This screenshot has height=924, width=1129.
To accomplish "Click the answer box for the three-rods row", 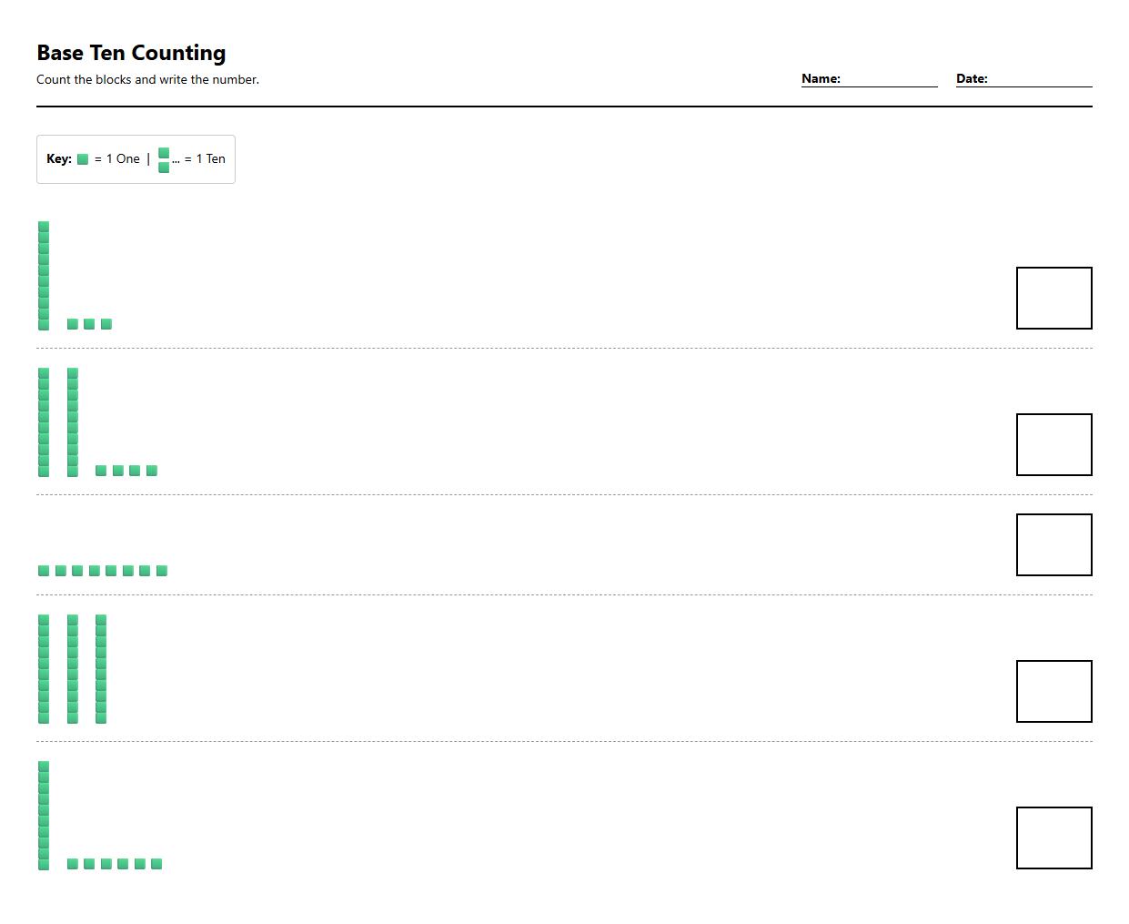I will (1053, 691).
